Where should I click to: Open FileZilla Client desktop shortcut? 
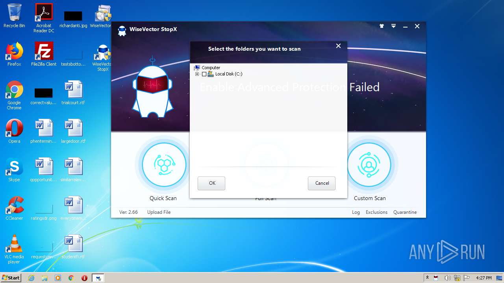pyautogui.click(x=44, y=54)
